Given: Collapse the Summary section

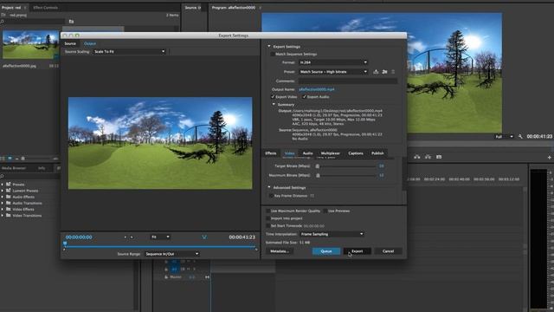Looking at the screenshot, I should pyautogui.click(x=274, y=104).
